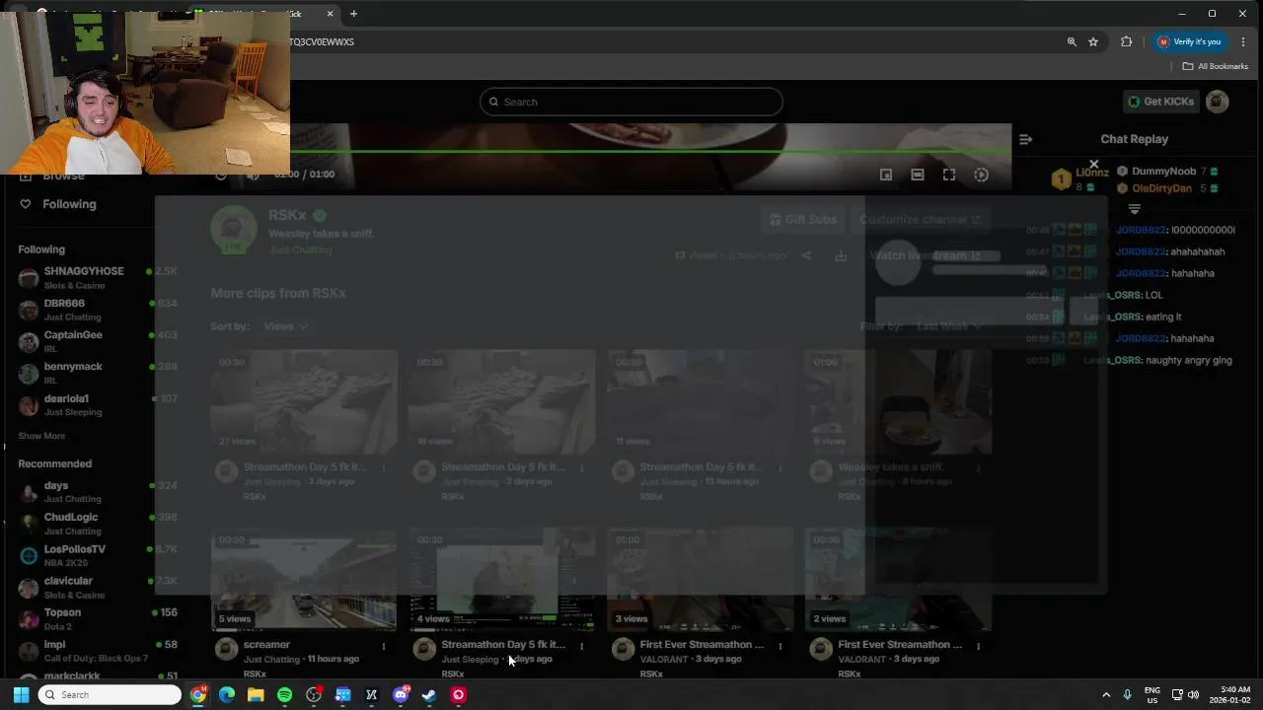Image resolution: width=1263 pixels, height=710 pixels.
Task: Open the screamer clip thumbnail
Action: (304, 579)
